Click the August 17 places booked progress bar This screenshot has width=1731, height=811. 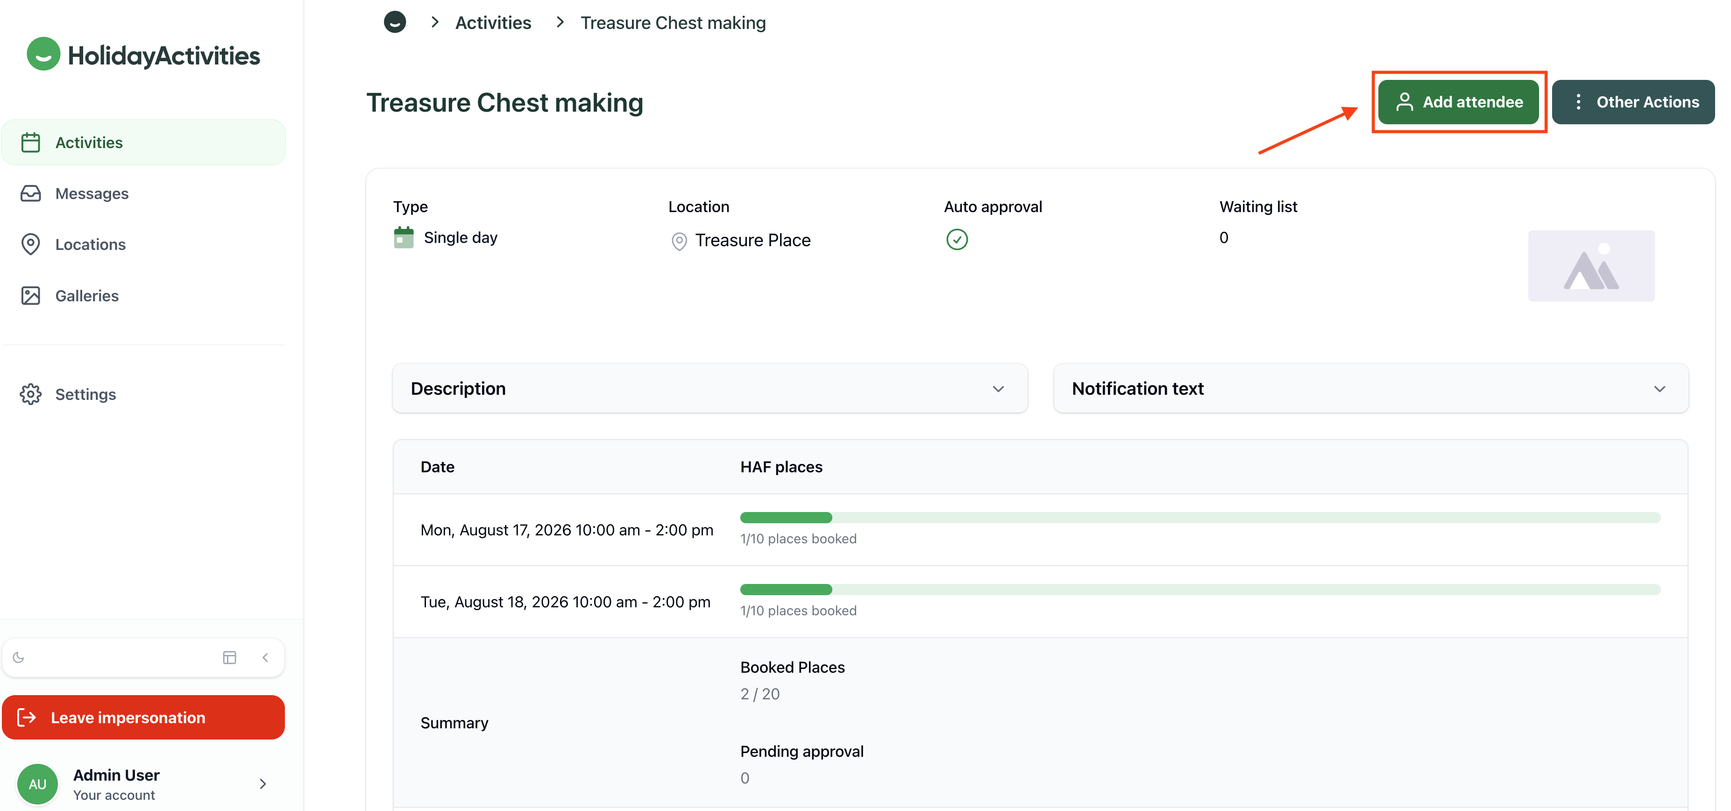1200,517
